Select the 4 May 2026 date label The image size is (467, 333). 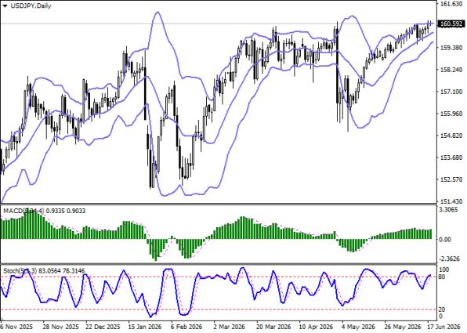(x=357, y=327)
